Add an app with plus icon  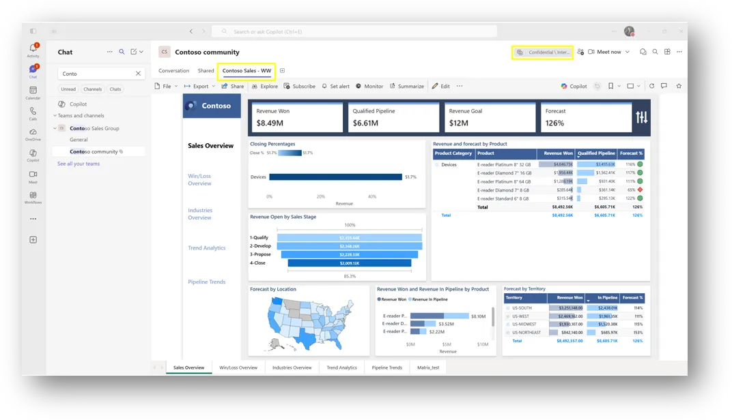pyautogui.click(x=33, y=239)
